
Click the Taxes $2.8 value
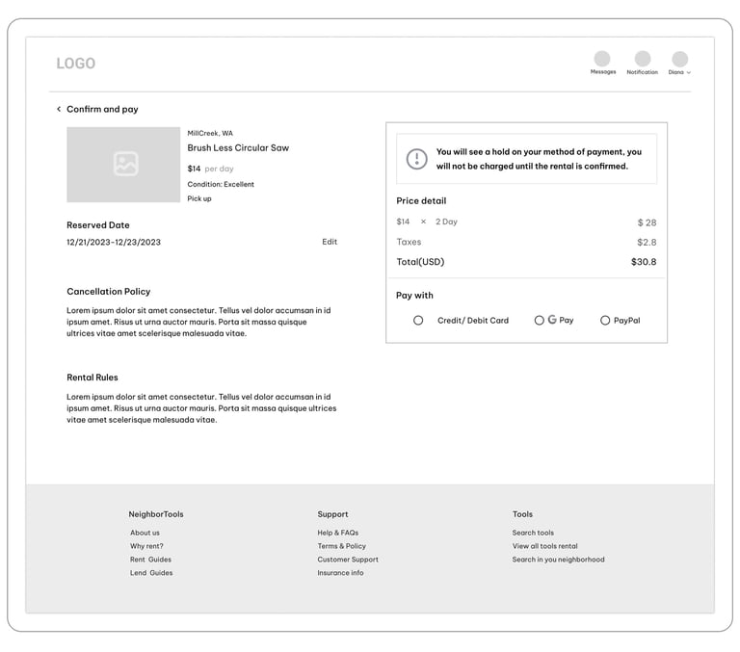tap(647, 242)
